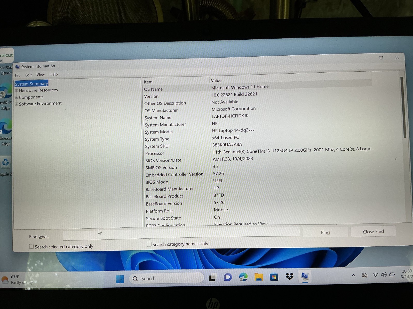Open the Edit menu
The height and width of the screenshot is (309, 413).
coord(28,75)
